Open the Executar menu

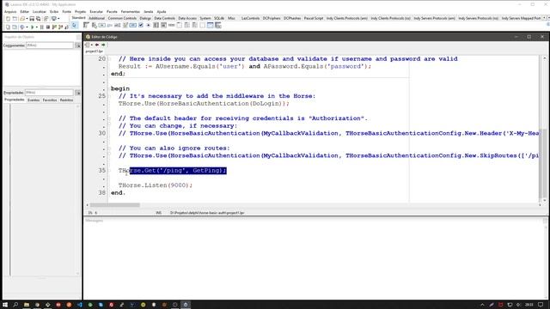pyautogui.click(x=96, y=11)
